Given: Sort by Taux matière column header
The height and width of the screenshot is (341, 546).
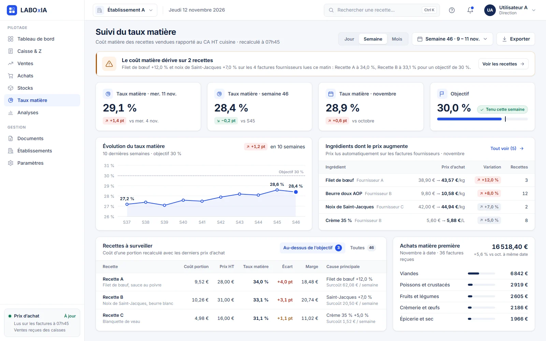Looking at the screenshot, I should (x=256, y=267).
